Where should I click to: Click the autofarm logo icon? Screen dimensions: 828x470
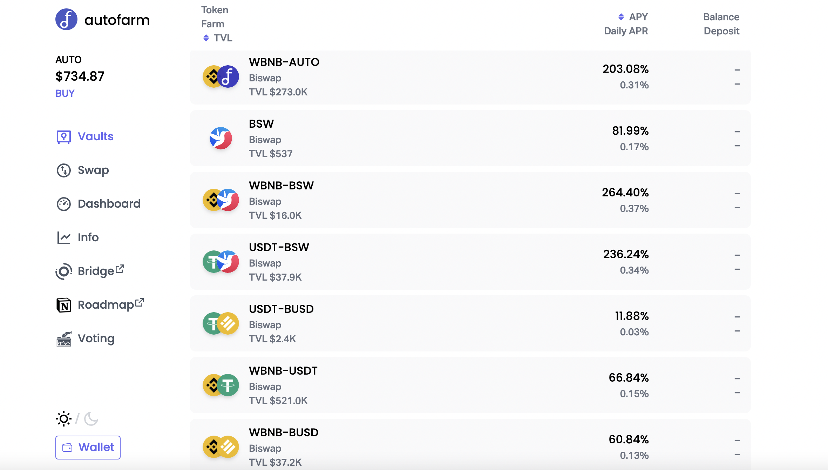[x=66, y=20]
